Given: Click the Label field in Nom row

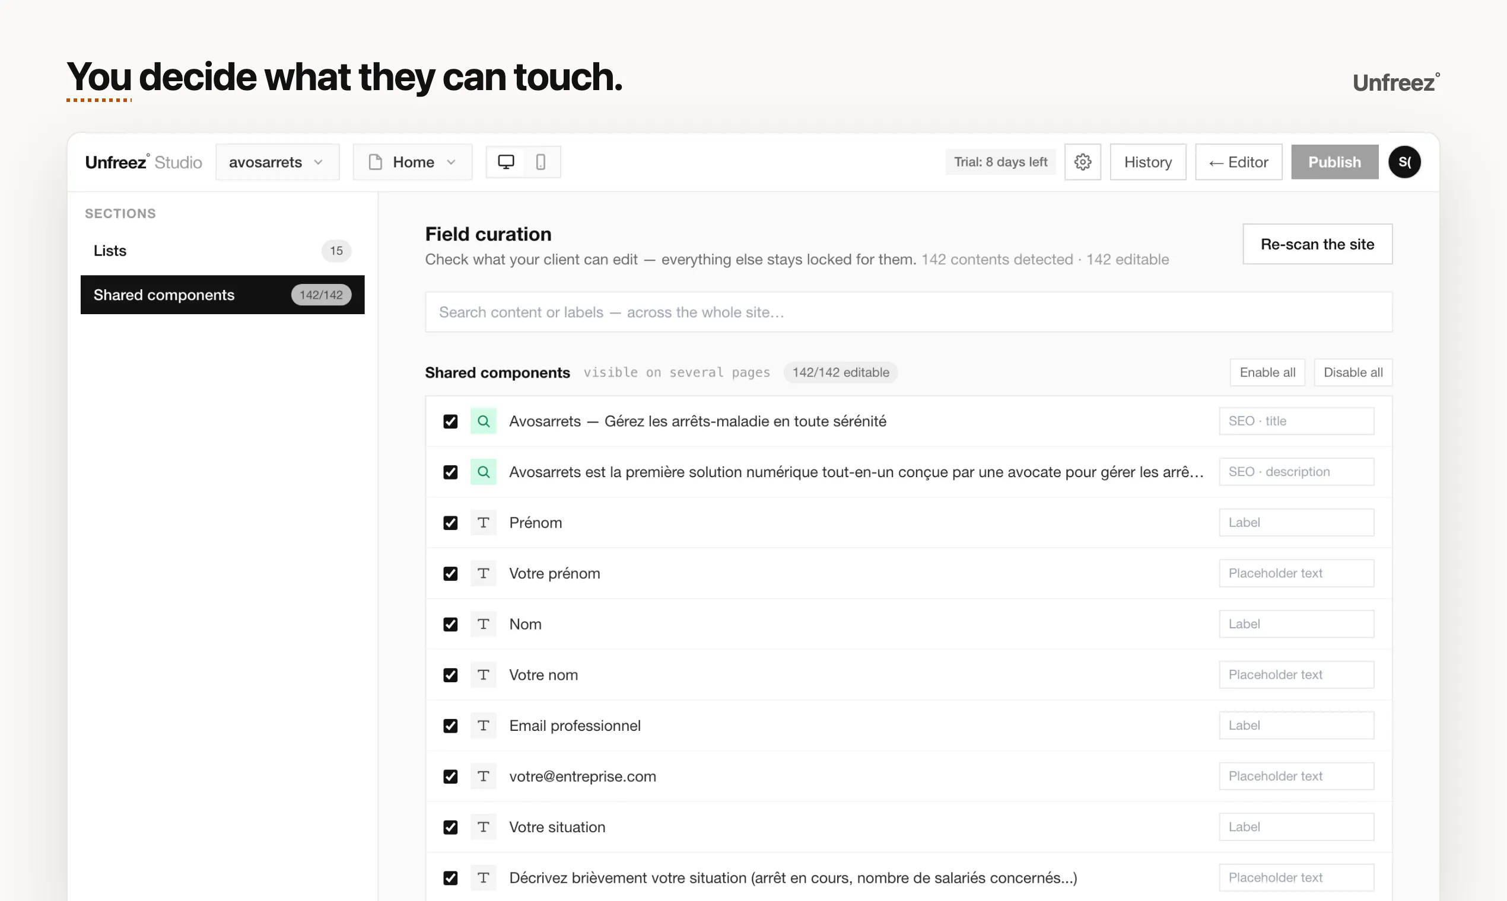Looking at the screenshot, I should [1296, 624].
